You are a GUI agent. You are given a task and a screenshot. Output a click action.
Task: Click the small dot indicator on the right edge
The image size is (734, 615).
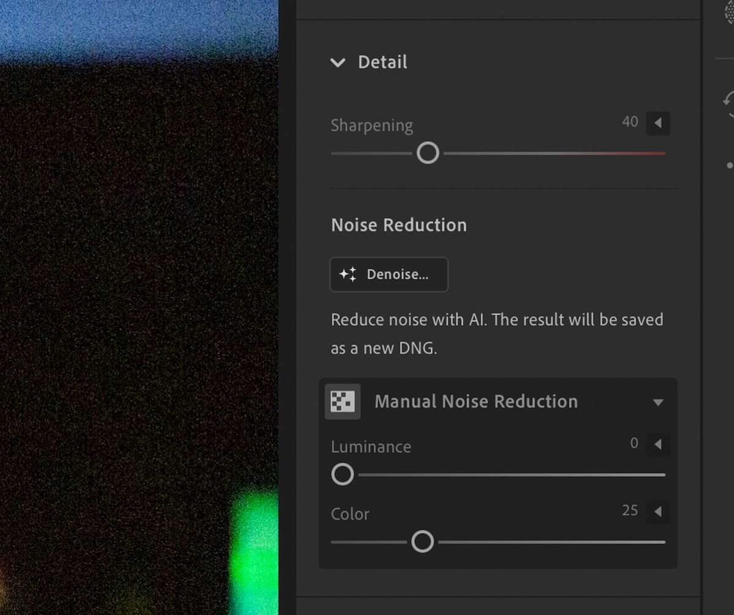730,164
